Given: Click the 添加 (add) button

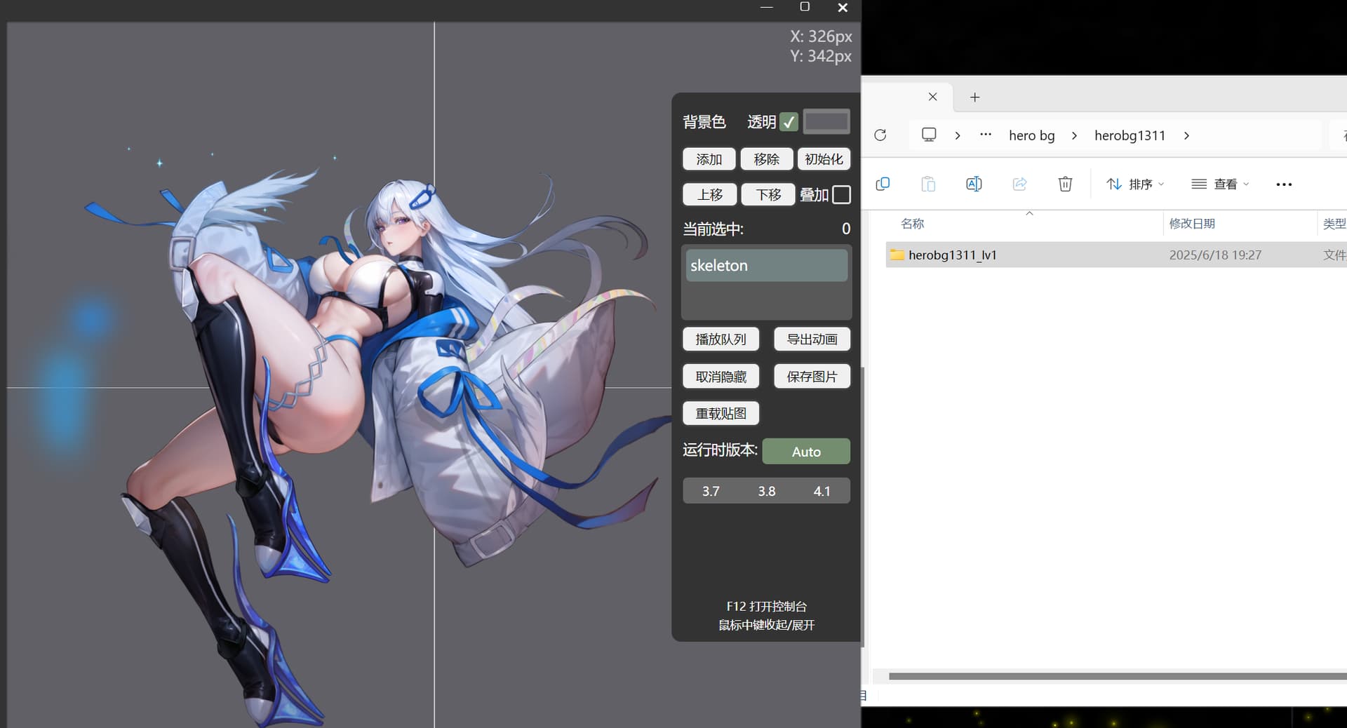Looking at the screenshot, I should coord(709,159).
